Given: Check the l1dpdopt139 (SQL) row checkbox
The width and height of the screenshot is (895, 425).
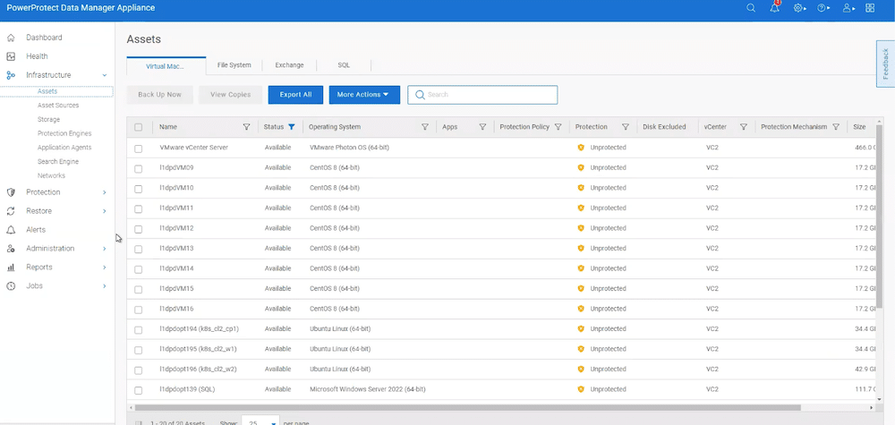Looking at the screenshot, I should click(x=138, y=390).
